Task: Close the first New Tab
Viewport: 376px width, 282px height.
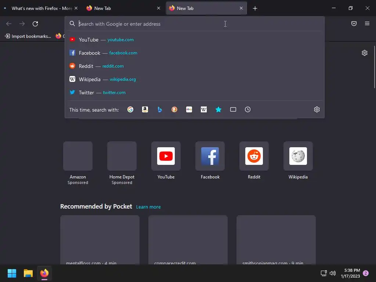Action: point(159,8)
